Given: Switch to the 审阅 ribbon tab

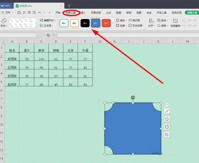Looking at the screenshot, I should coord(129,13).
